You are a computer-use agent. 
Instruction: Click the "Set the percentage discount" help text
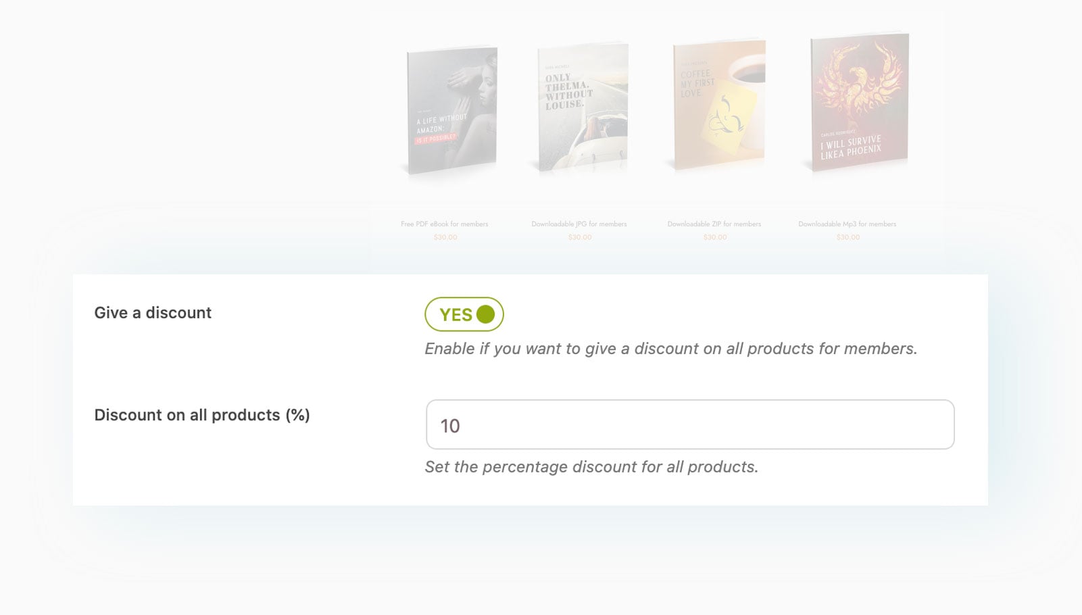pyautogui.click(x=591, y=467)
